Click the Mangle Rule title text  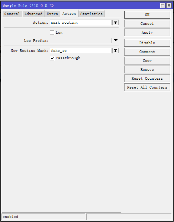coord(28,6)
